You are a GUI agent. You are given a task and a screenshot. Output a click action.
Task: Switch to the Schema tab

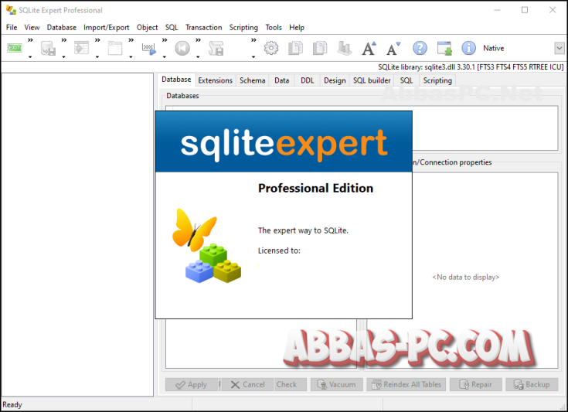coord(252,80)
